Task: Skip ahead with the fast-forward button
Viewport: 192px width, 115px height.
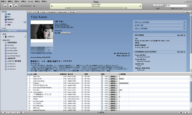Action: click(x=16, y=6)
